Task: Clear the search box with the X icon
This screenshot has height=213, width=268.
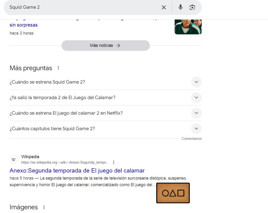Action: (x=164, y=7)
